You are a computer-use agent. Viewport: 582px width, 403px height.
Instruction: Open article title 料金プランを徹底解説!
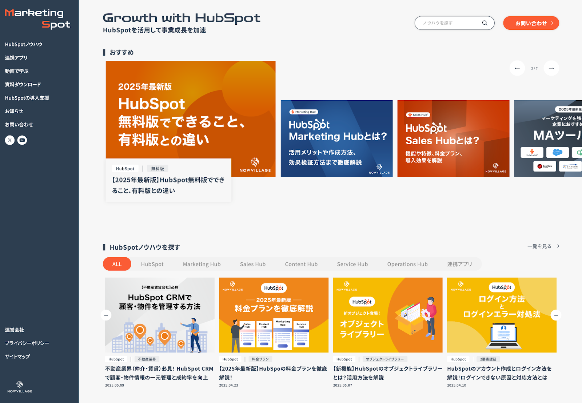[x=273, y=373]
